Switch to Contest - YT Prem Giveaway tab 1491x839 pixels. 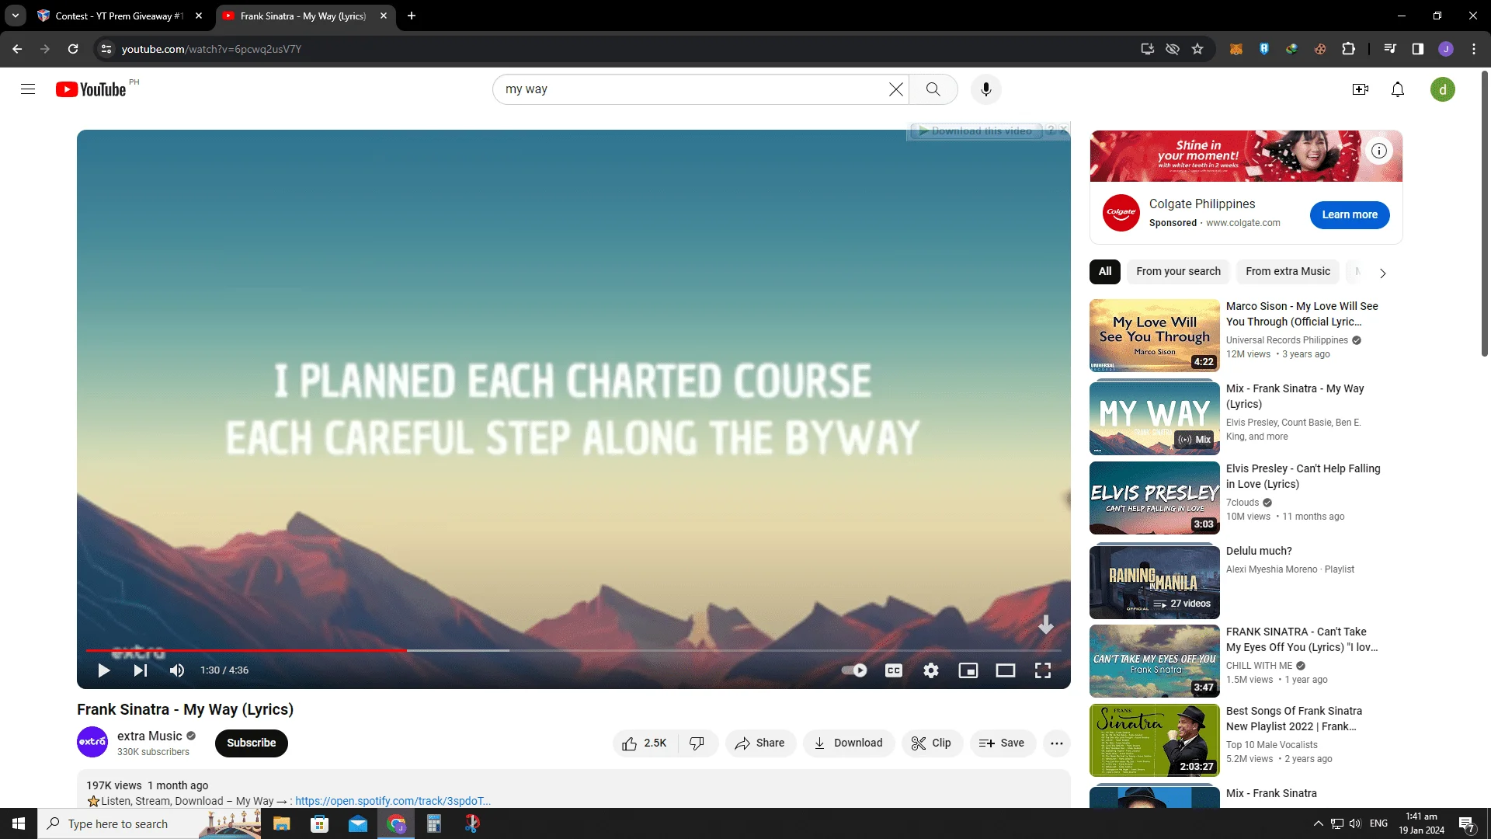tap(120, 16)
